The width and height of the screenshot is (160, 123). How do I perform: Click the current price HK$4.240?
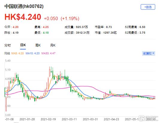tap(23, 17)
